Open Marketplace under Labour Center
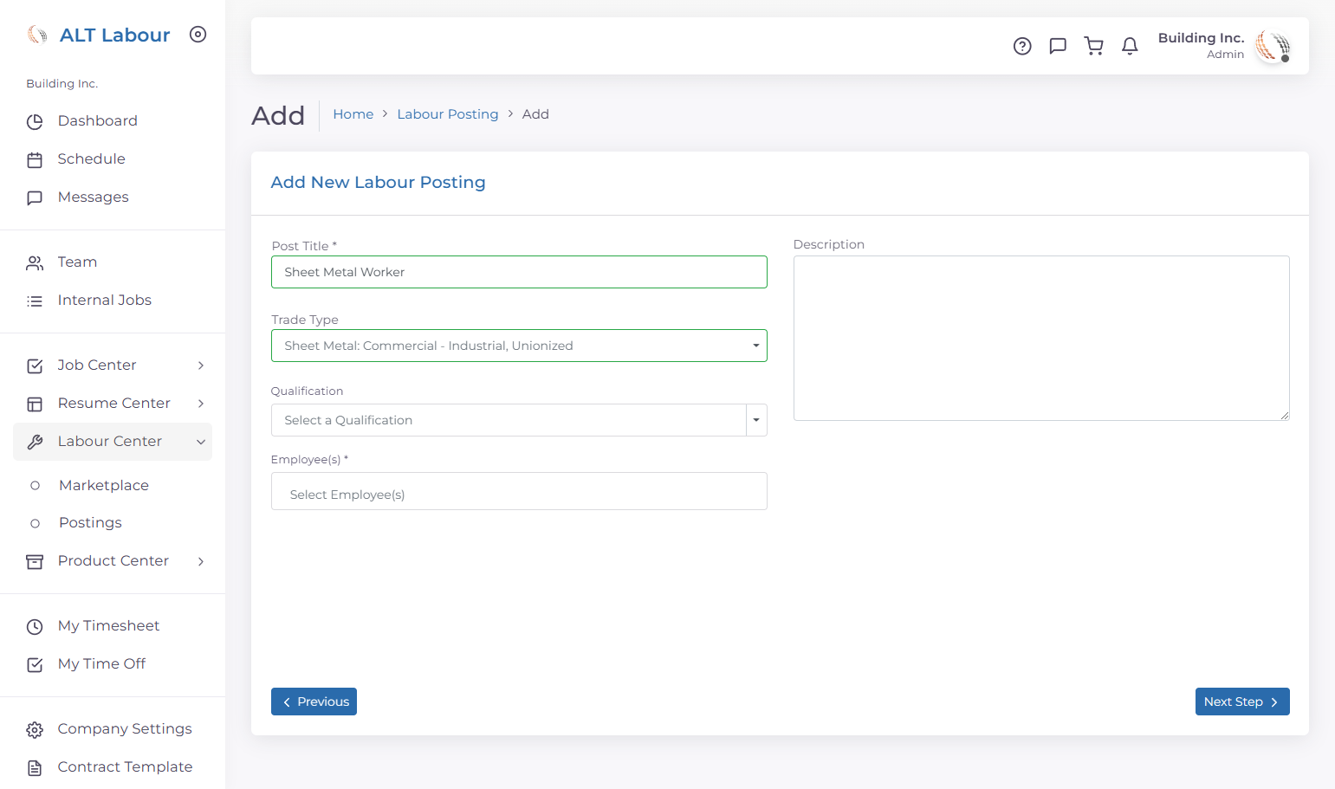This screenshot has height=789, width=1335. pyautogui.click(x=104, y=485)
